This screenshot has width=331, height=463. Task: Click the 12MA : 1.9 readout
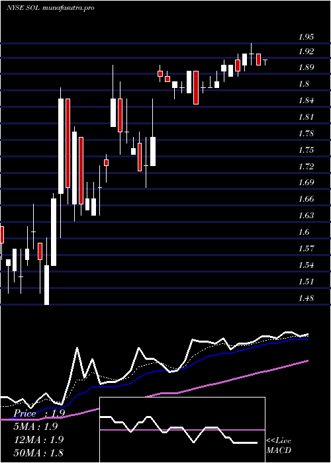click(x=38, y=440)
